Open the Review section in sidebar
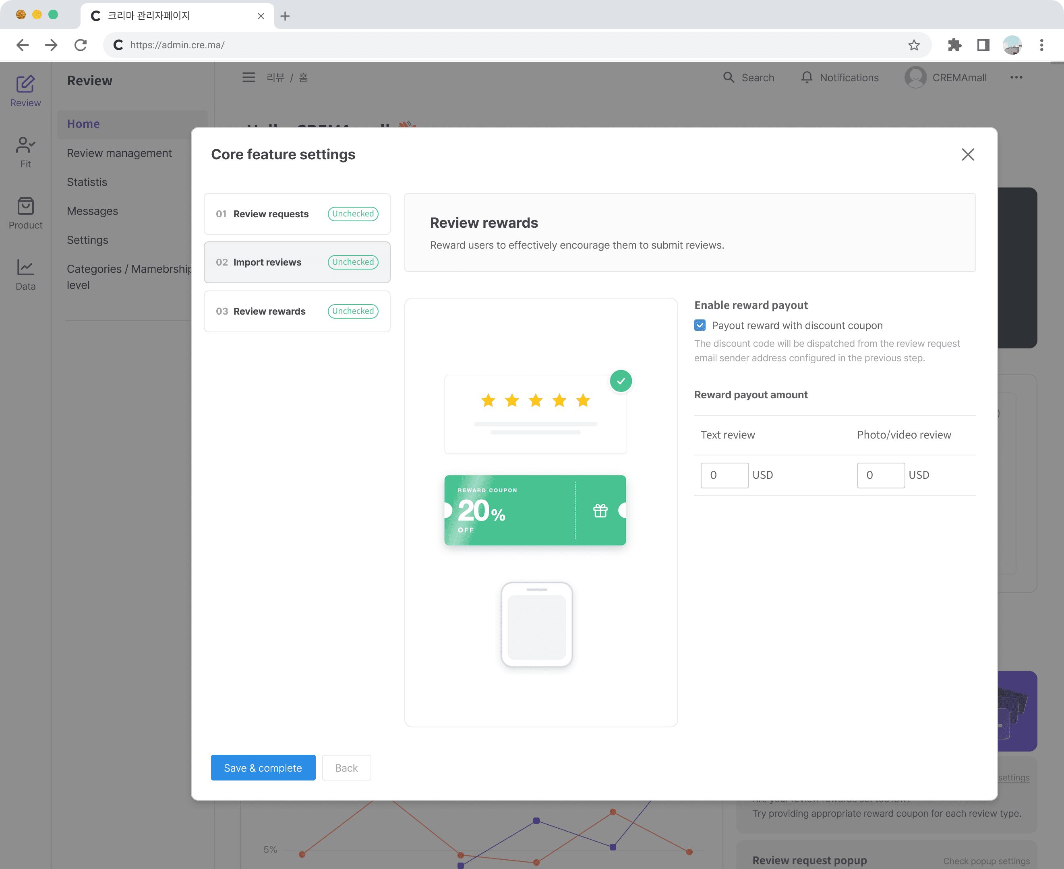This screenshot has width=1064, height=869. tap(25, 91)
